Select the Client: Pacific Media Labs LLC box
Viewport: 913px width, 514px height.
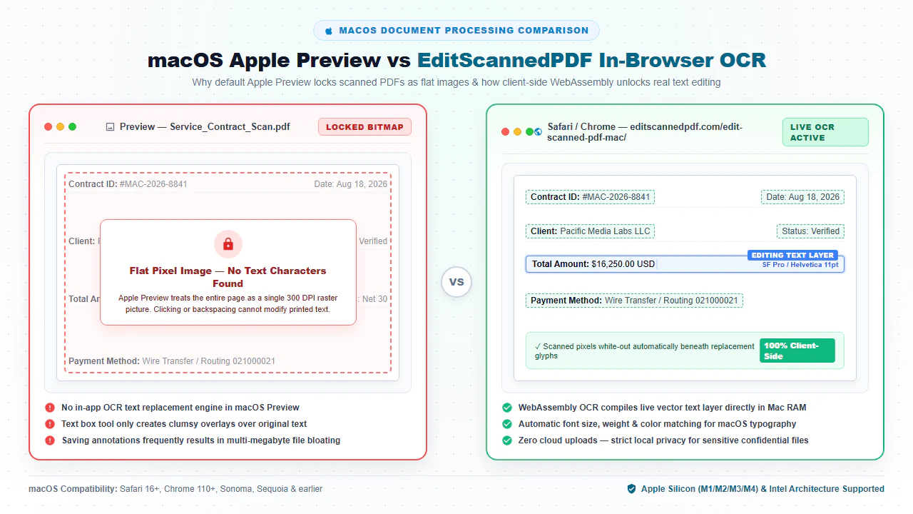coord(590,231)
